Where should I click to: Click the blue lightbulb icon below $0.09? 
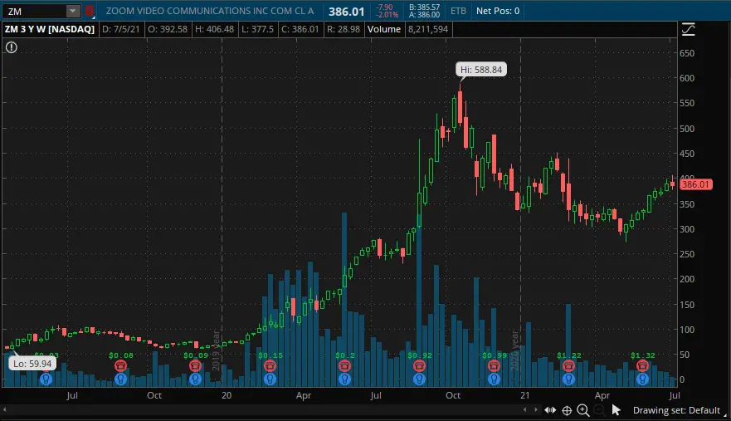tap(195, 379)
